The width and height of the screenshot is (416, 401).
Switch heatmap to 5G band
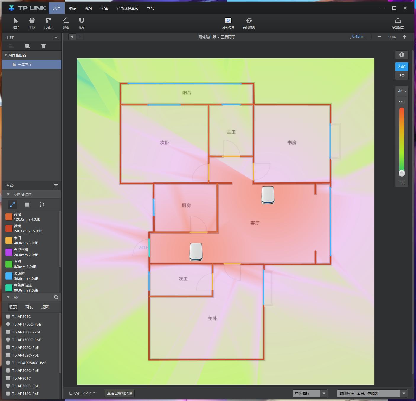[x=401, y=76]
